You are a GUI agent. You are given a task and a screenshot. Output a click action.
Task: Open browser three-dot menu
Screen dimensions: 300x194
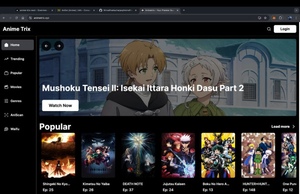[x=296, y=18]
